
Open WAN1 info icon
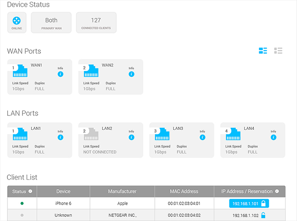pyautogui.click(x=60, y=74)
